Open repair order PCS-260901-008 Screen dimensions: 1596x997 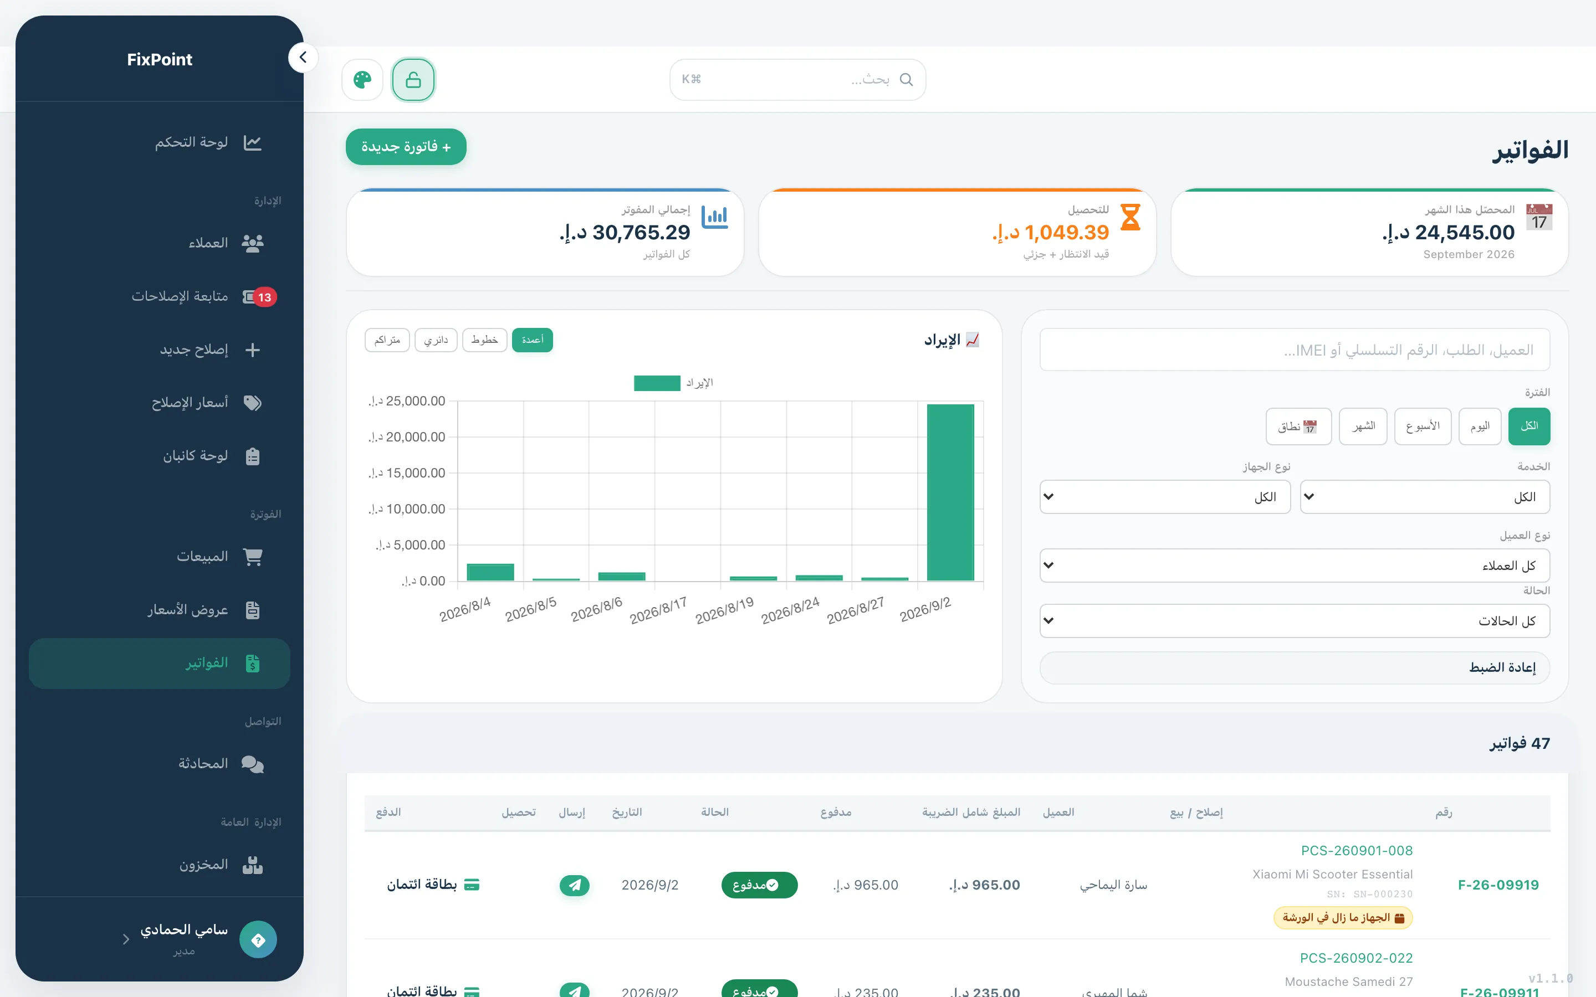click(1357, 851)
